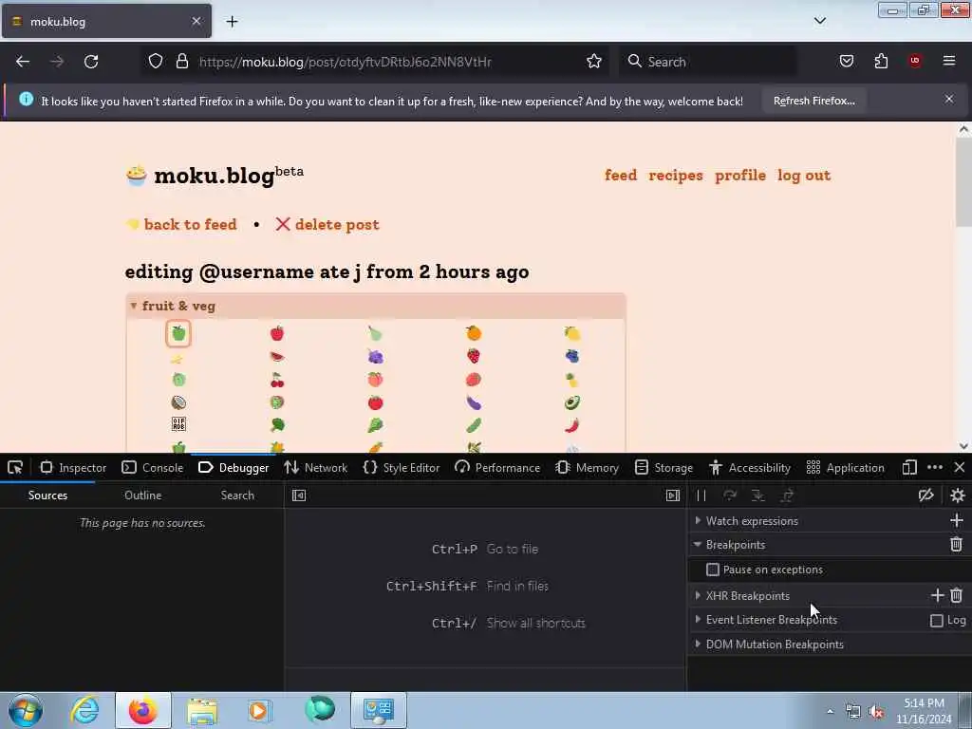
Task: Pick the eggplant emoji
Action: (474, 402)
